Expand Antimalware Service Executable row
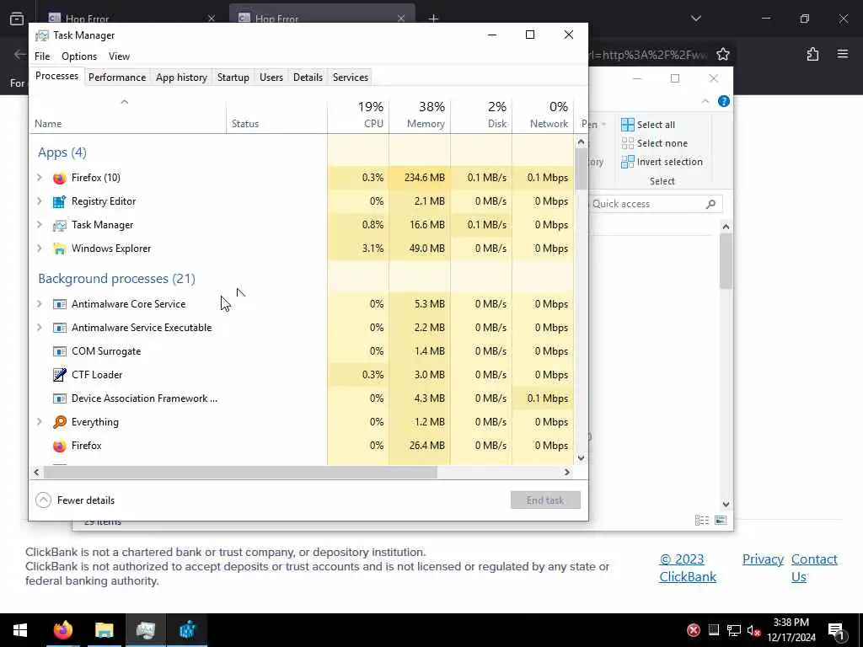863x647 pixels. [40, 328]
